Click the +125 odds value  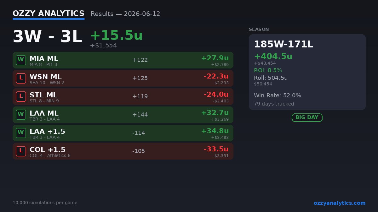tap(140, 78)
